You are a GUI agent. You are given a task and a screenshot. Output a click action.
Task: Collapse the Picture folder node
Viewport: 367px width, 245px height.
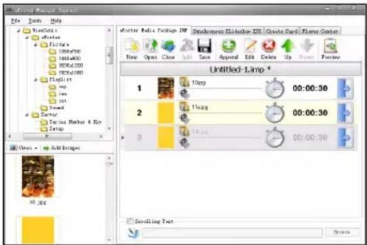tap(36, 44)
